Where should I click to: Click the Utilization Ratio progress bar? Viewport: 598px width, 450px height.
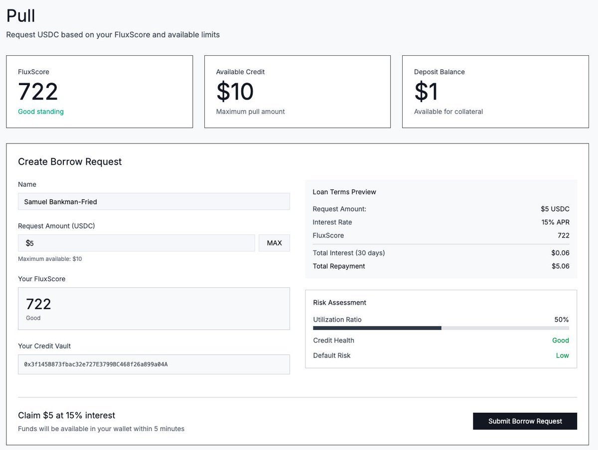pos(441,328)
